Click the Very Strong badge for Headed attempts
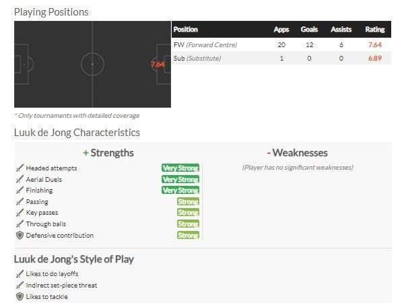Screen dimensions: 404x303 pyautogui.click(x=180, y=168)
